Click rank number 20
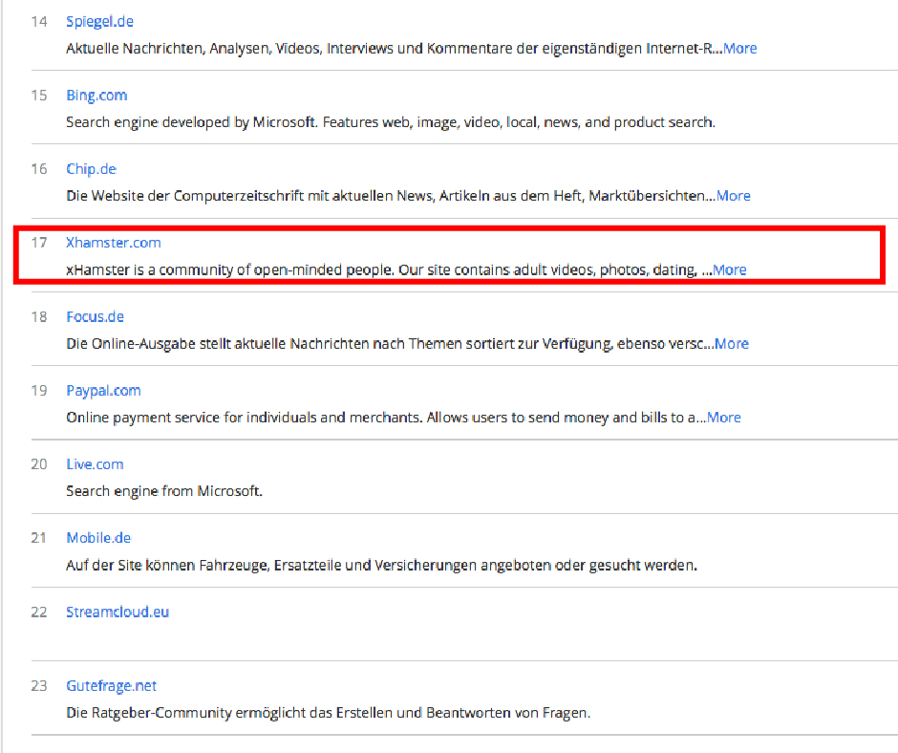Viewport: 898px width, 753px height. 39,464
